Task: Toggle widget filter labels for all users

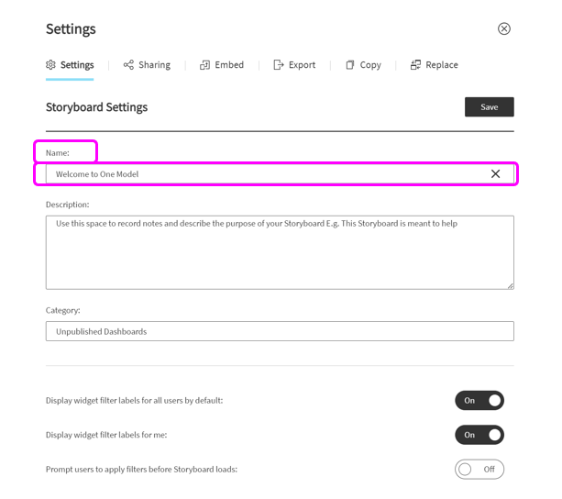Action: pos(479,401)
